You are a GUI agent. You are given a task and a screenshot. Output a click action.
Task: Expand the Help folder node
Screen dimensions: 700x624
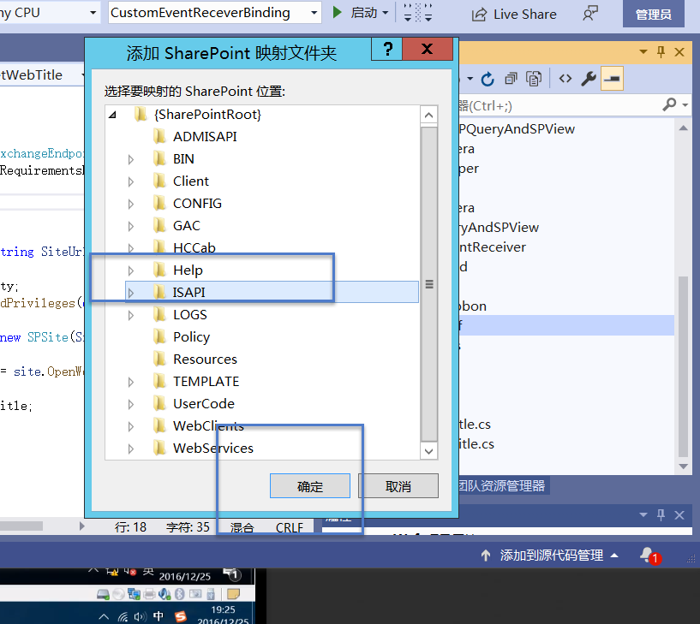(x=131, y=270)
